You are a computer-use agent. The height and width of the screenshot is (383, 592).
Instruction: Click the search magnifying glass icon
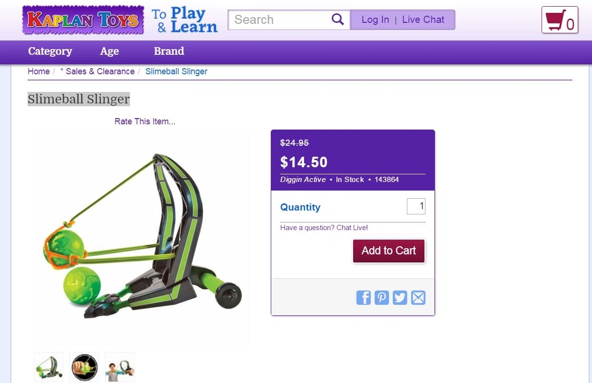337,20
